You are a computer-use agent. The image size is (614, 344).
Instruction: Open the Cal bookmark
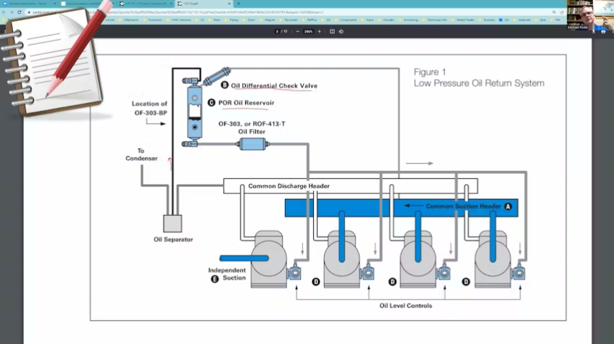tap(504, 20)
